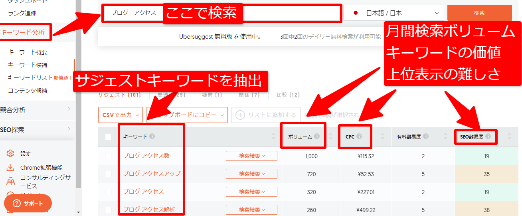This screenshot has width=522, height=216.
Task: Click the orange 検索 button
Action: (x=480, y=13)
